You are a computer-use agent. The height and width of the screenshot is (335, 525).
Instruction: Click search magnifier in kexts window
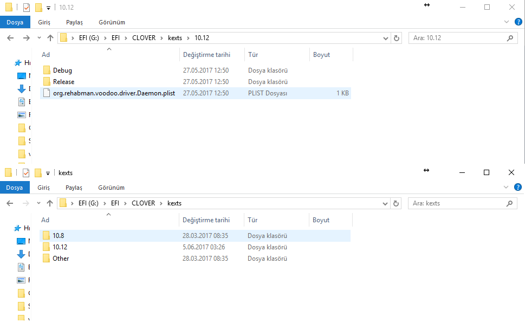510,203
